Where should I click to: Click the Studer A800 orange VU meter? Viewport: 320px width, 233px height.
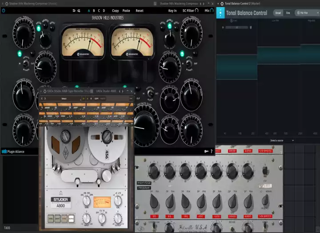[102, 202]
